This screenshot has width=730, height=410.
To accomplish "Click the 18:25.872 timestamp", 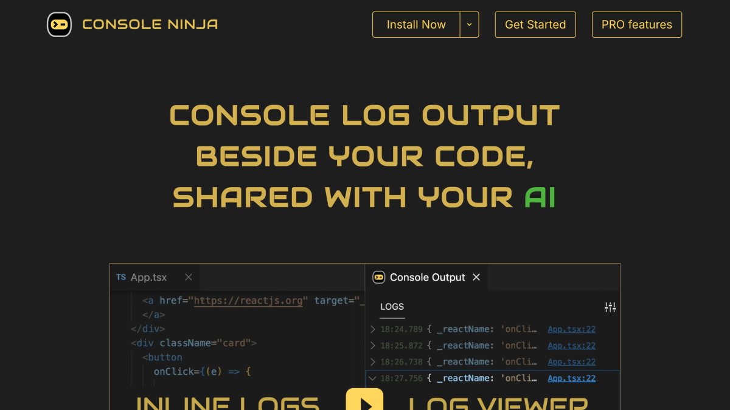I will [401, 346].
